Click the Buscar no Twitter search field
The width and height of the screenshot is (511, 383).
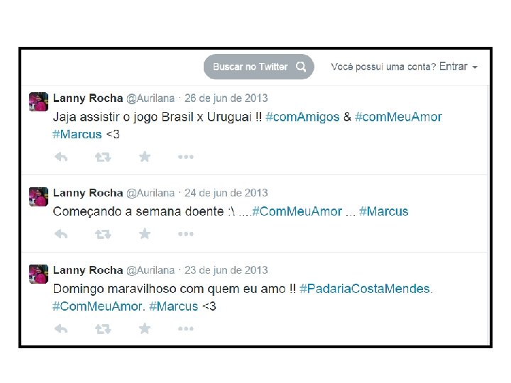coord(259,67)
